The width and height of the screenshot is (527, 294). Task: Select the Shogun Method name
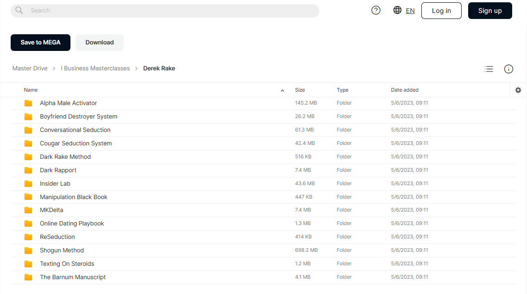62,250
